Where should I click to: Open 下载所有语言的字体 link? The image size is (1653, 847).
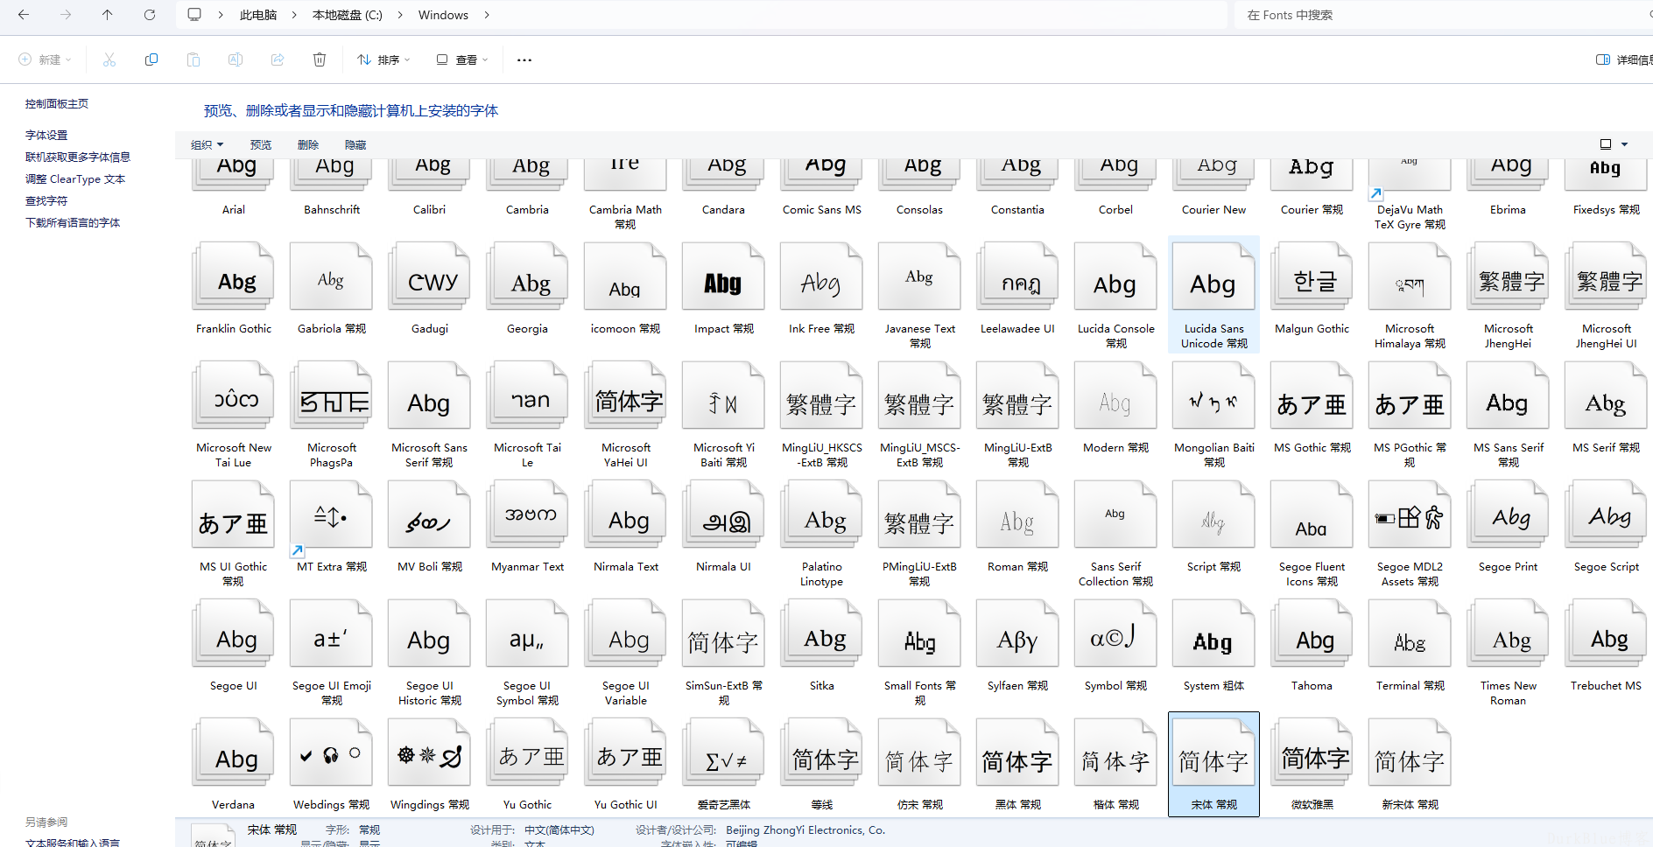tap(73, 222)
